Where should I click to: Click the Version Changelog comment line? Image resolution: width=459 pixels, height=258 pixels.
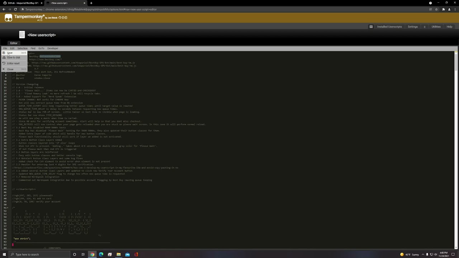(x=25, y=84)
